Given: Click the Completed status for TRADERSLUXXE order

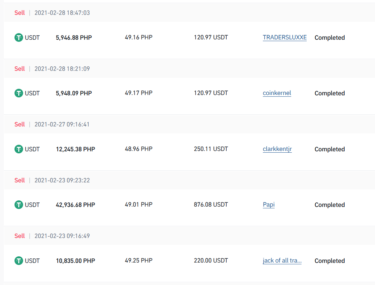Looking at the screenshot, I should coord(329,38).
